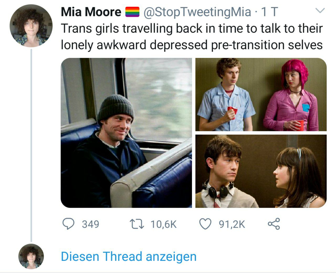Click the 10,6K retweet count
This screenshot has height=273, width=336.
tap(164, 224)
